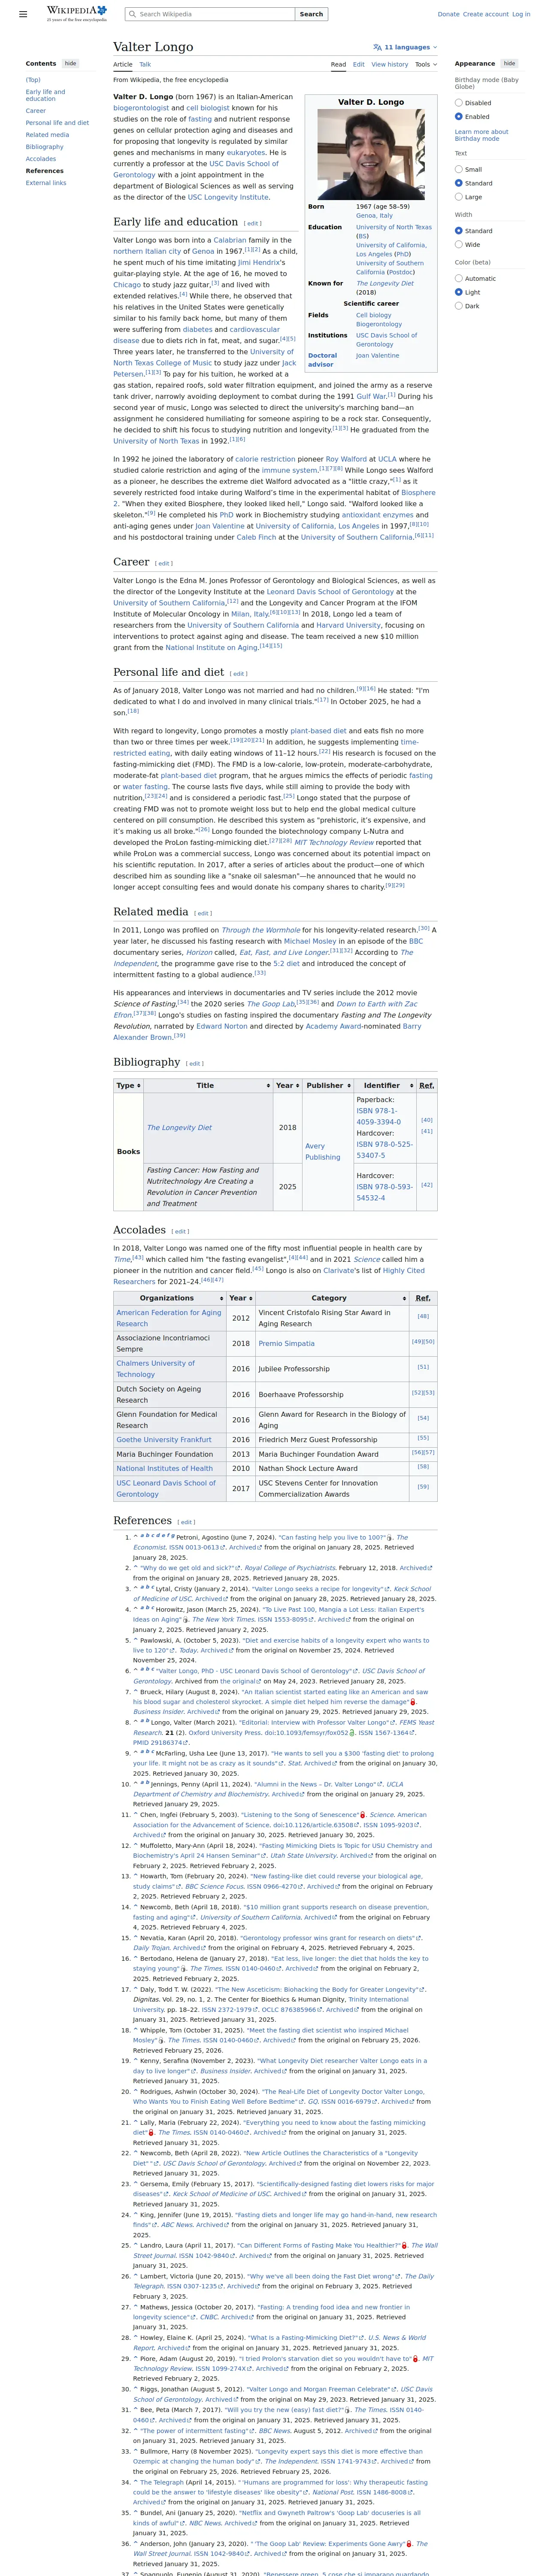Open the View history tab
Viewport: 551px width, 2576px height.
pyautogui.click(x=390, y=64)
